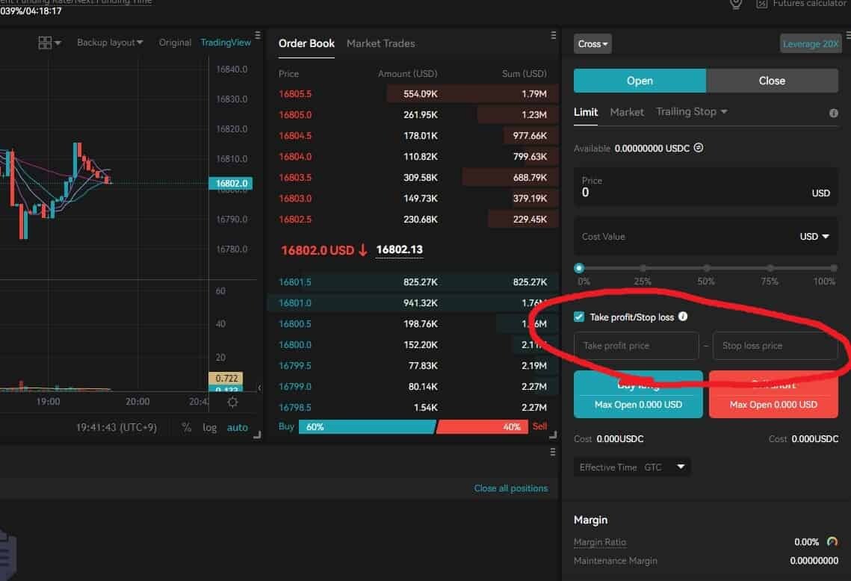Toggle percent scale on the chart

coord(187,428)
